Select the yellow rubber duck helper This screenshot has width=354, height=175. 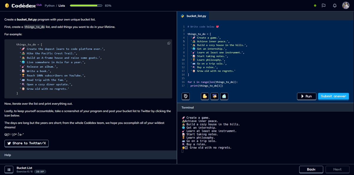pyautogui.click(x=205, y=96)
